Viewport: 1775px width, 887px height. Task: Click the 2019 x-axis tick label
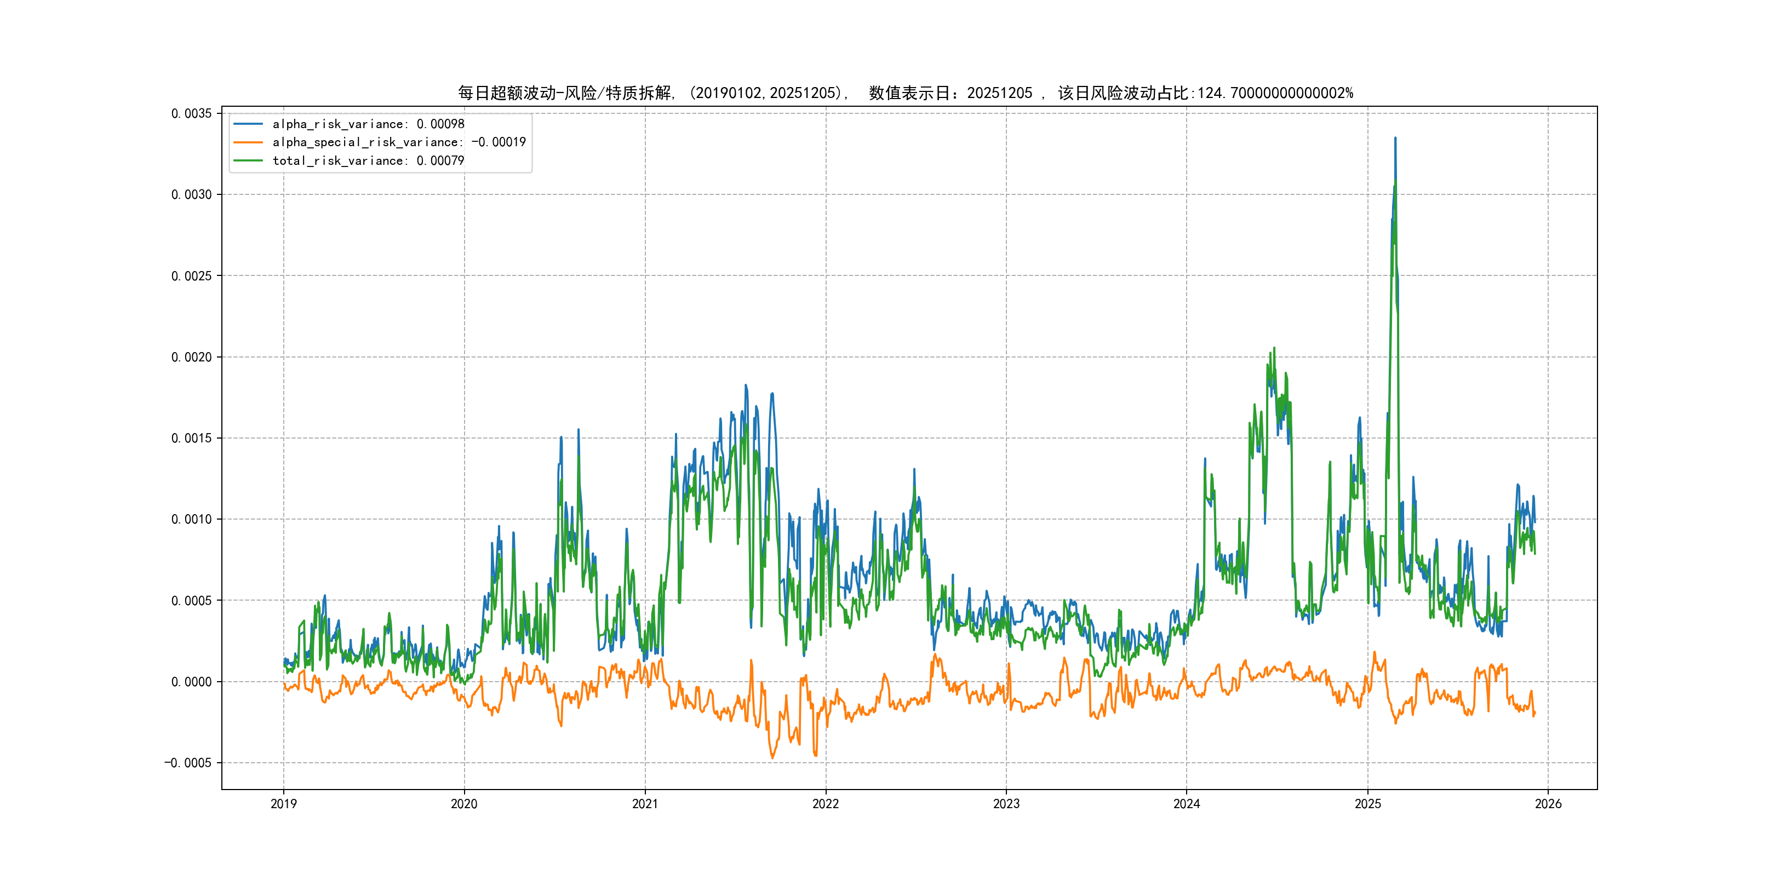tap(283, 804)
